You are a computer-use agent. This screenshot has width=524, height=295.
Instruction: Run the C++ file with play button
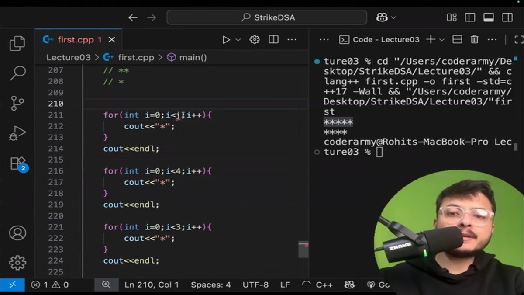pos(226,40)
